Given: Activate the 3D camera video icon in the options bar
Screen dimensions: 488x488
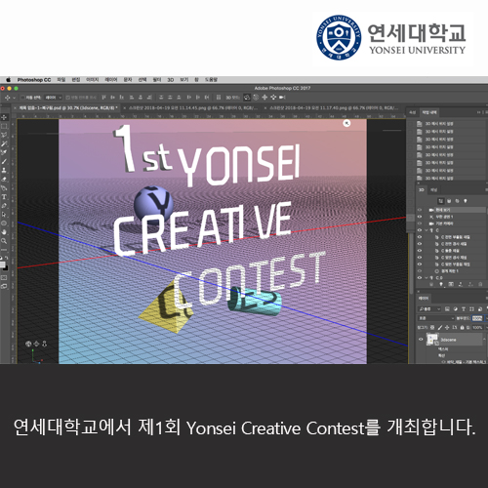Looking at the screenshot, I should click(x=282, y=97).
